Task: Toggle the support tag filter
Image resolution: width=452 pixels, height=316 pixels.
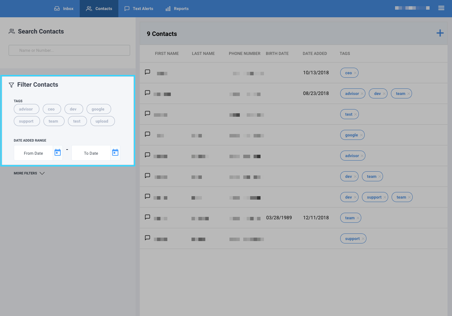Action: pos(27,121)
